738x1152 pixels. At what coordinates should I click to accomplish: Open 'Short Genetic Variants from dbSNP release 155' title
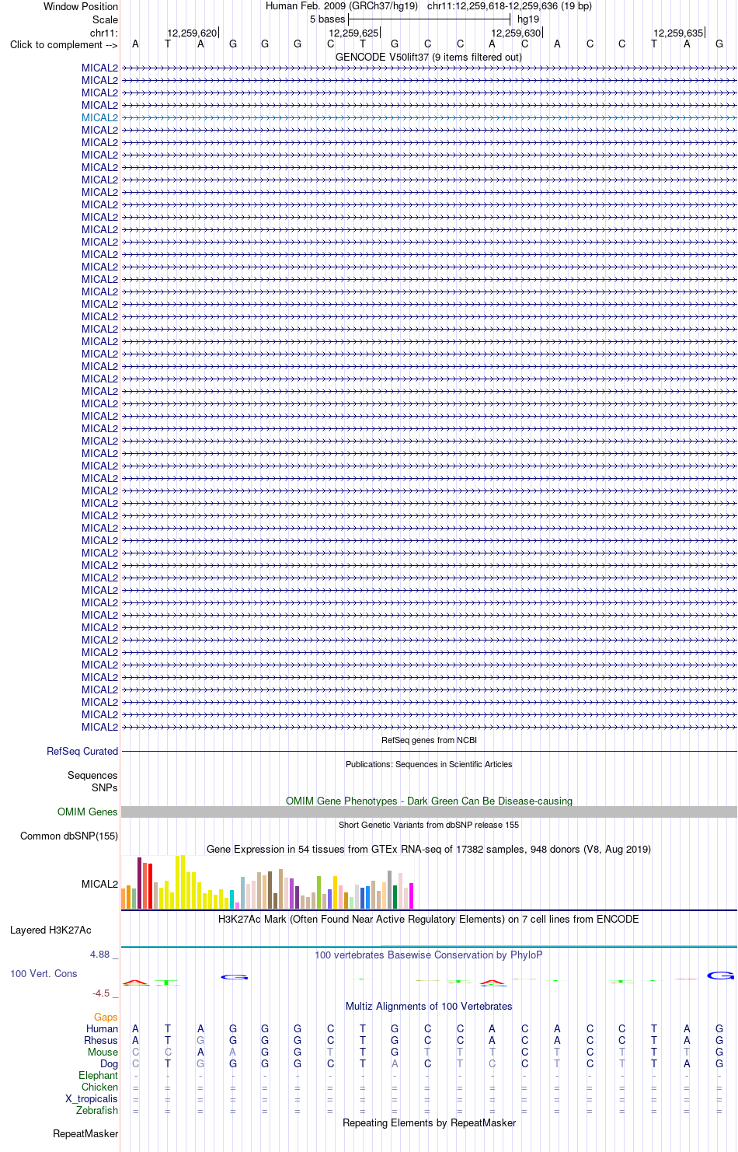pyautogui.click(x=429, y=825)
